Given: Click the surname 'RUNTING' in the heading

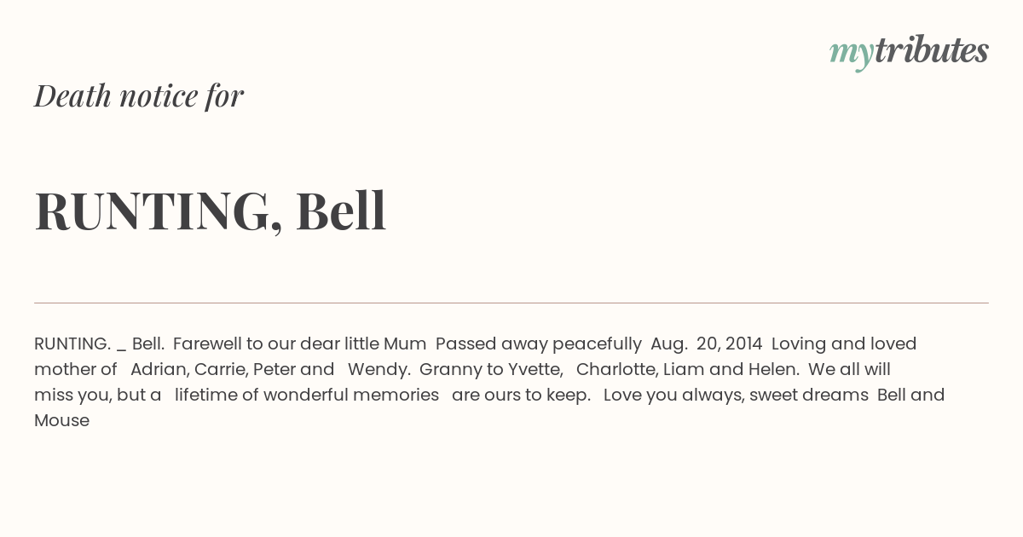Looking at the screenshot, I should pos(159,211).
